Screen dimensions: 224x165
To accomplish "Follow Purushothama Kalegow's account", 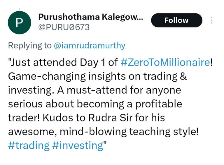I will pos(176,20).
